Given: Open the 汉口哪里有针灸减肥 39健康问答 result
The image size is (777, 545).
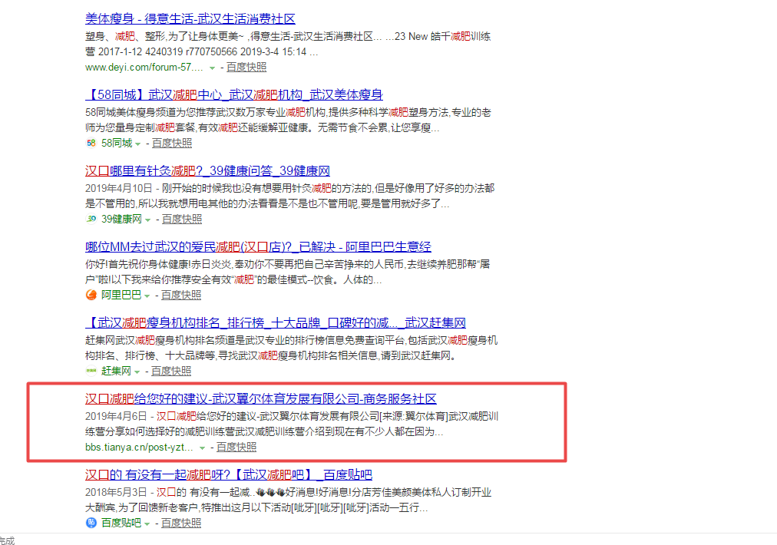Looking at the screenshot, I should (x=207, y=171).
